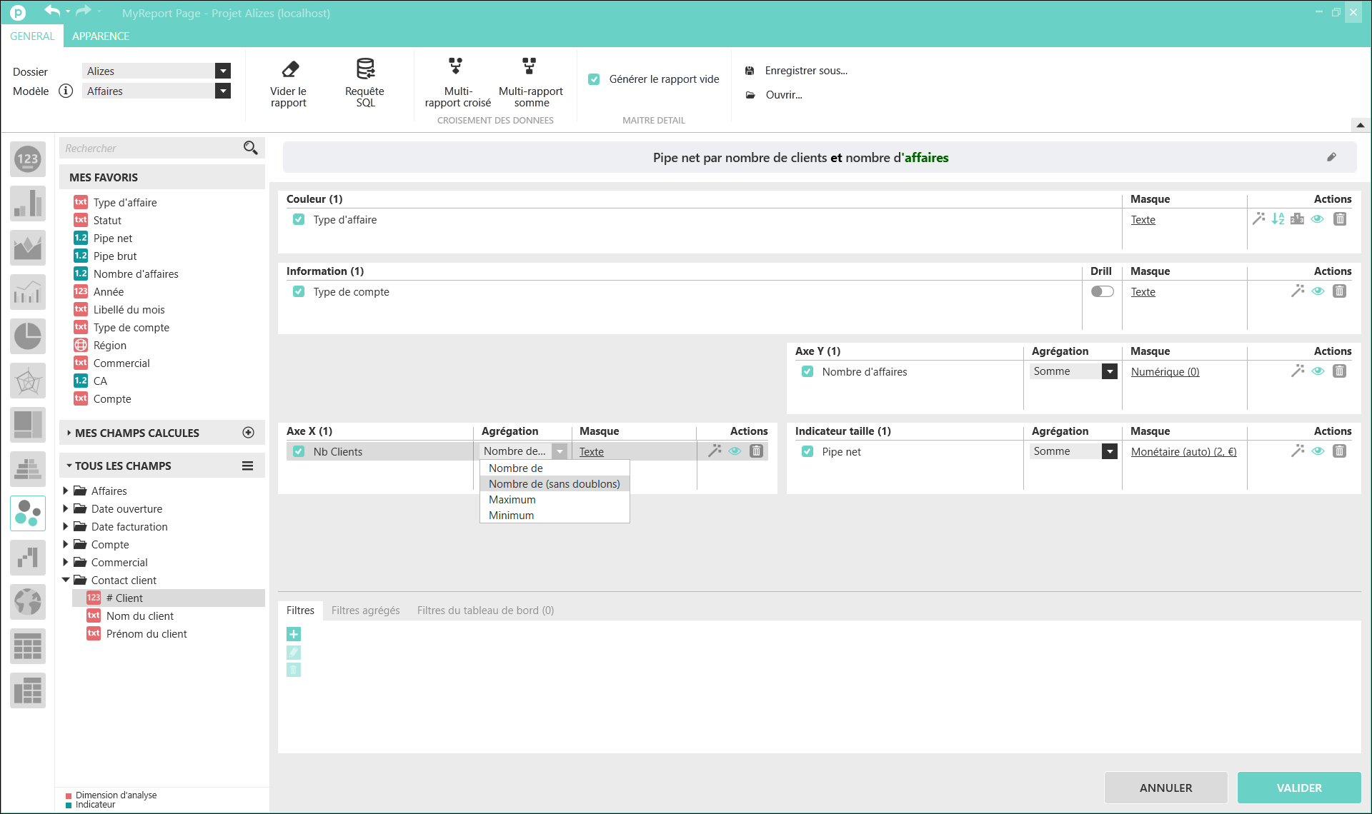Edit the report title with pencil icon

click(x=1331, y=157)
